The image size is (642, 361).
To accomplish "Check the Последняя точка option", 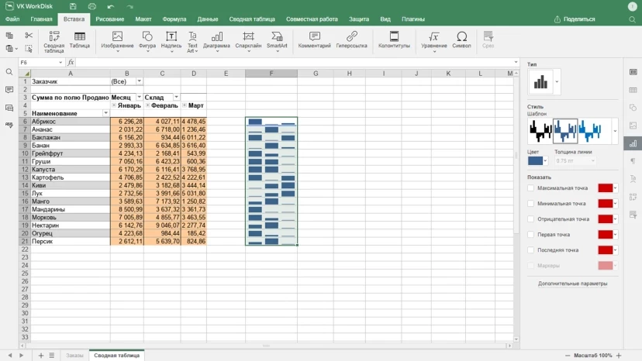I will tap(531, 250).
